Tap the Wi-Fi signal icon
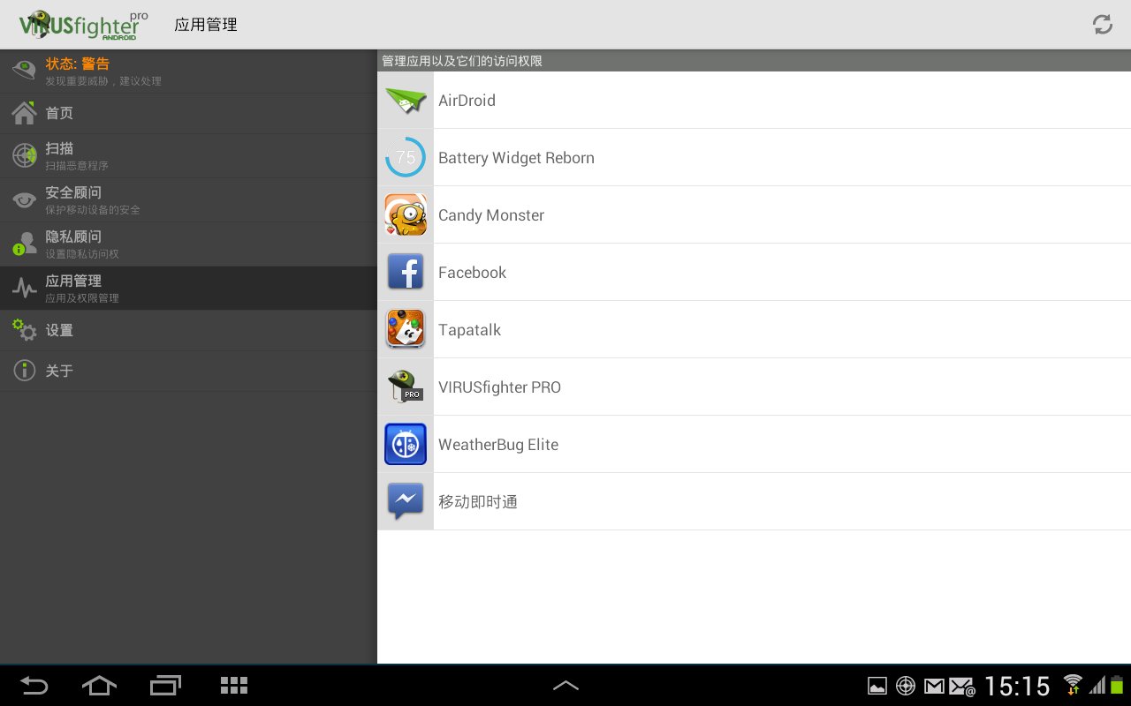This screenshot has height=706, width=1131. coord(1073,685)
